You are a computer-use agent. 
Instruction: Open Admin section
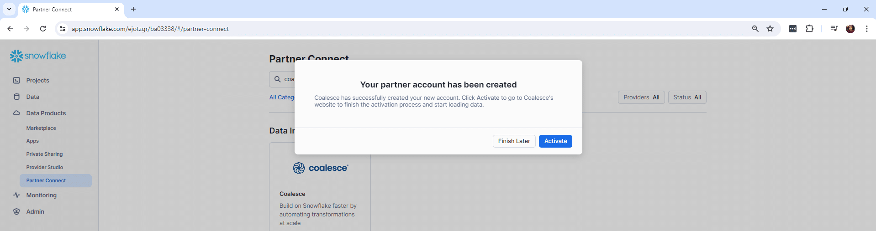click(x=35, y=211)
